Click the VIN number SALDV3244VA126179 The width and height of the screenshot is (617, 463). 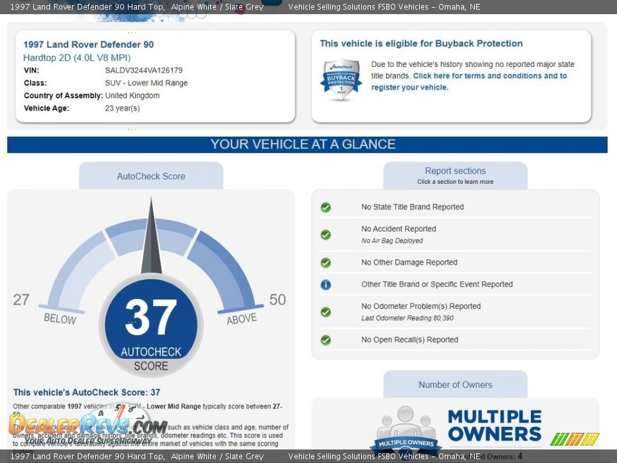[143, 71]
